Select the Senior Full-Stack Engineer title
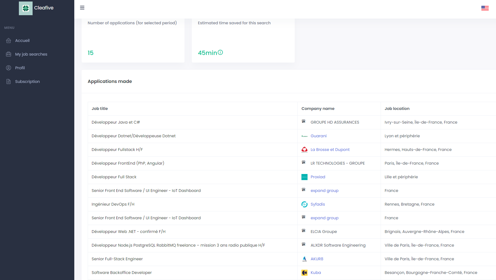 [117, 259]
